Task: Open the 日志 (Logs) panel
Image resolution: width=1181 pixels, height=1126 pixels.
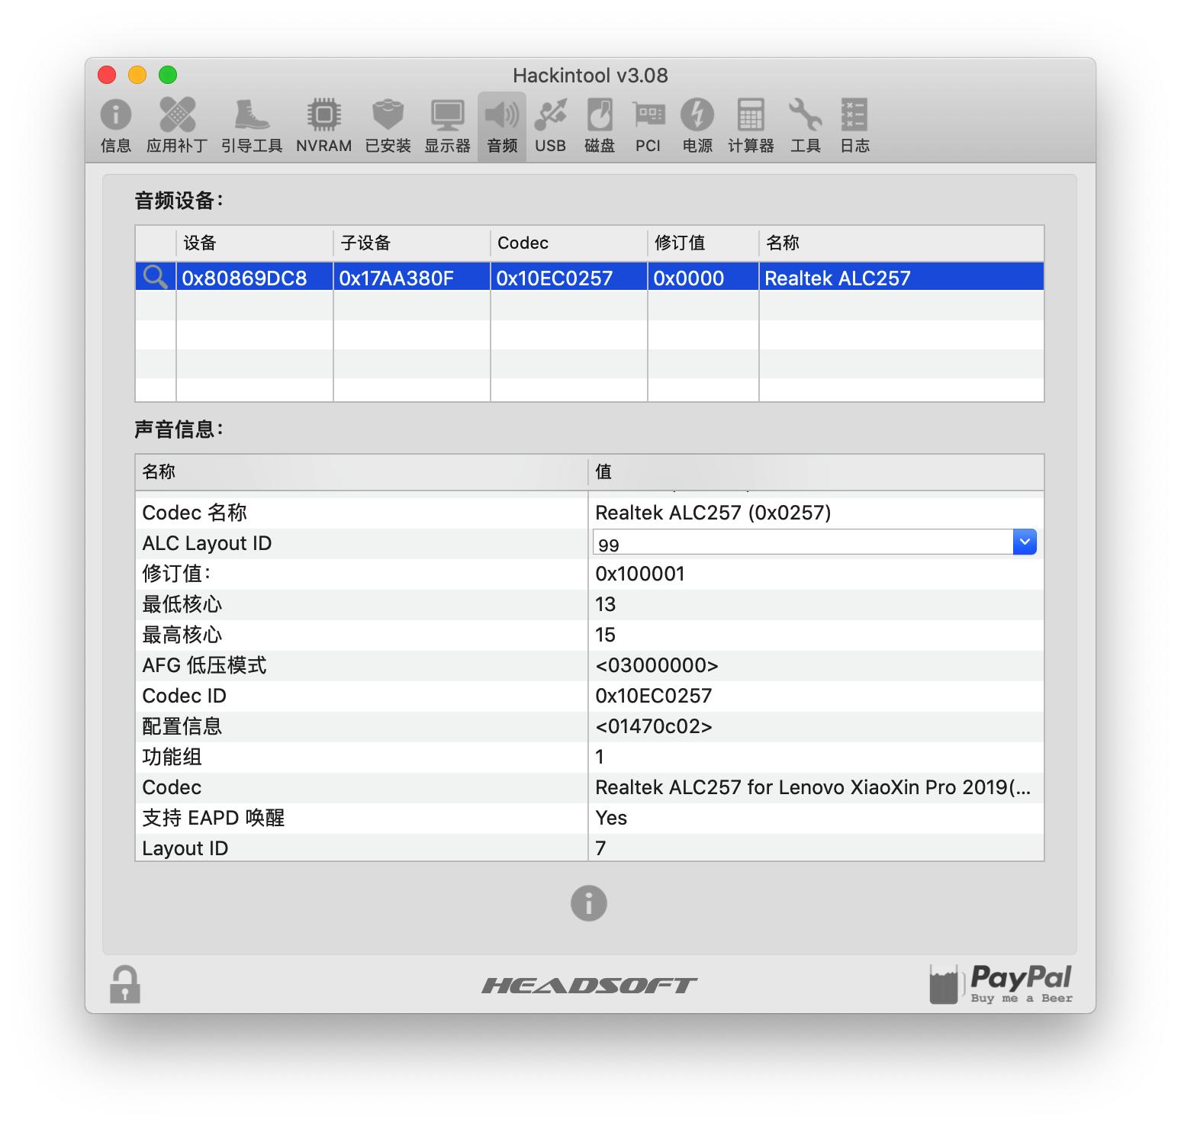Action: pyautogui.click(x=854, y=124)
